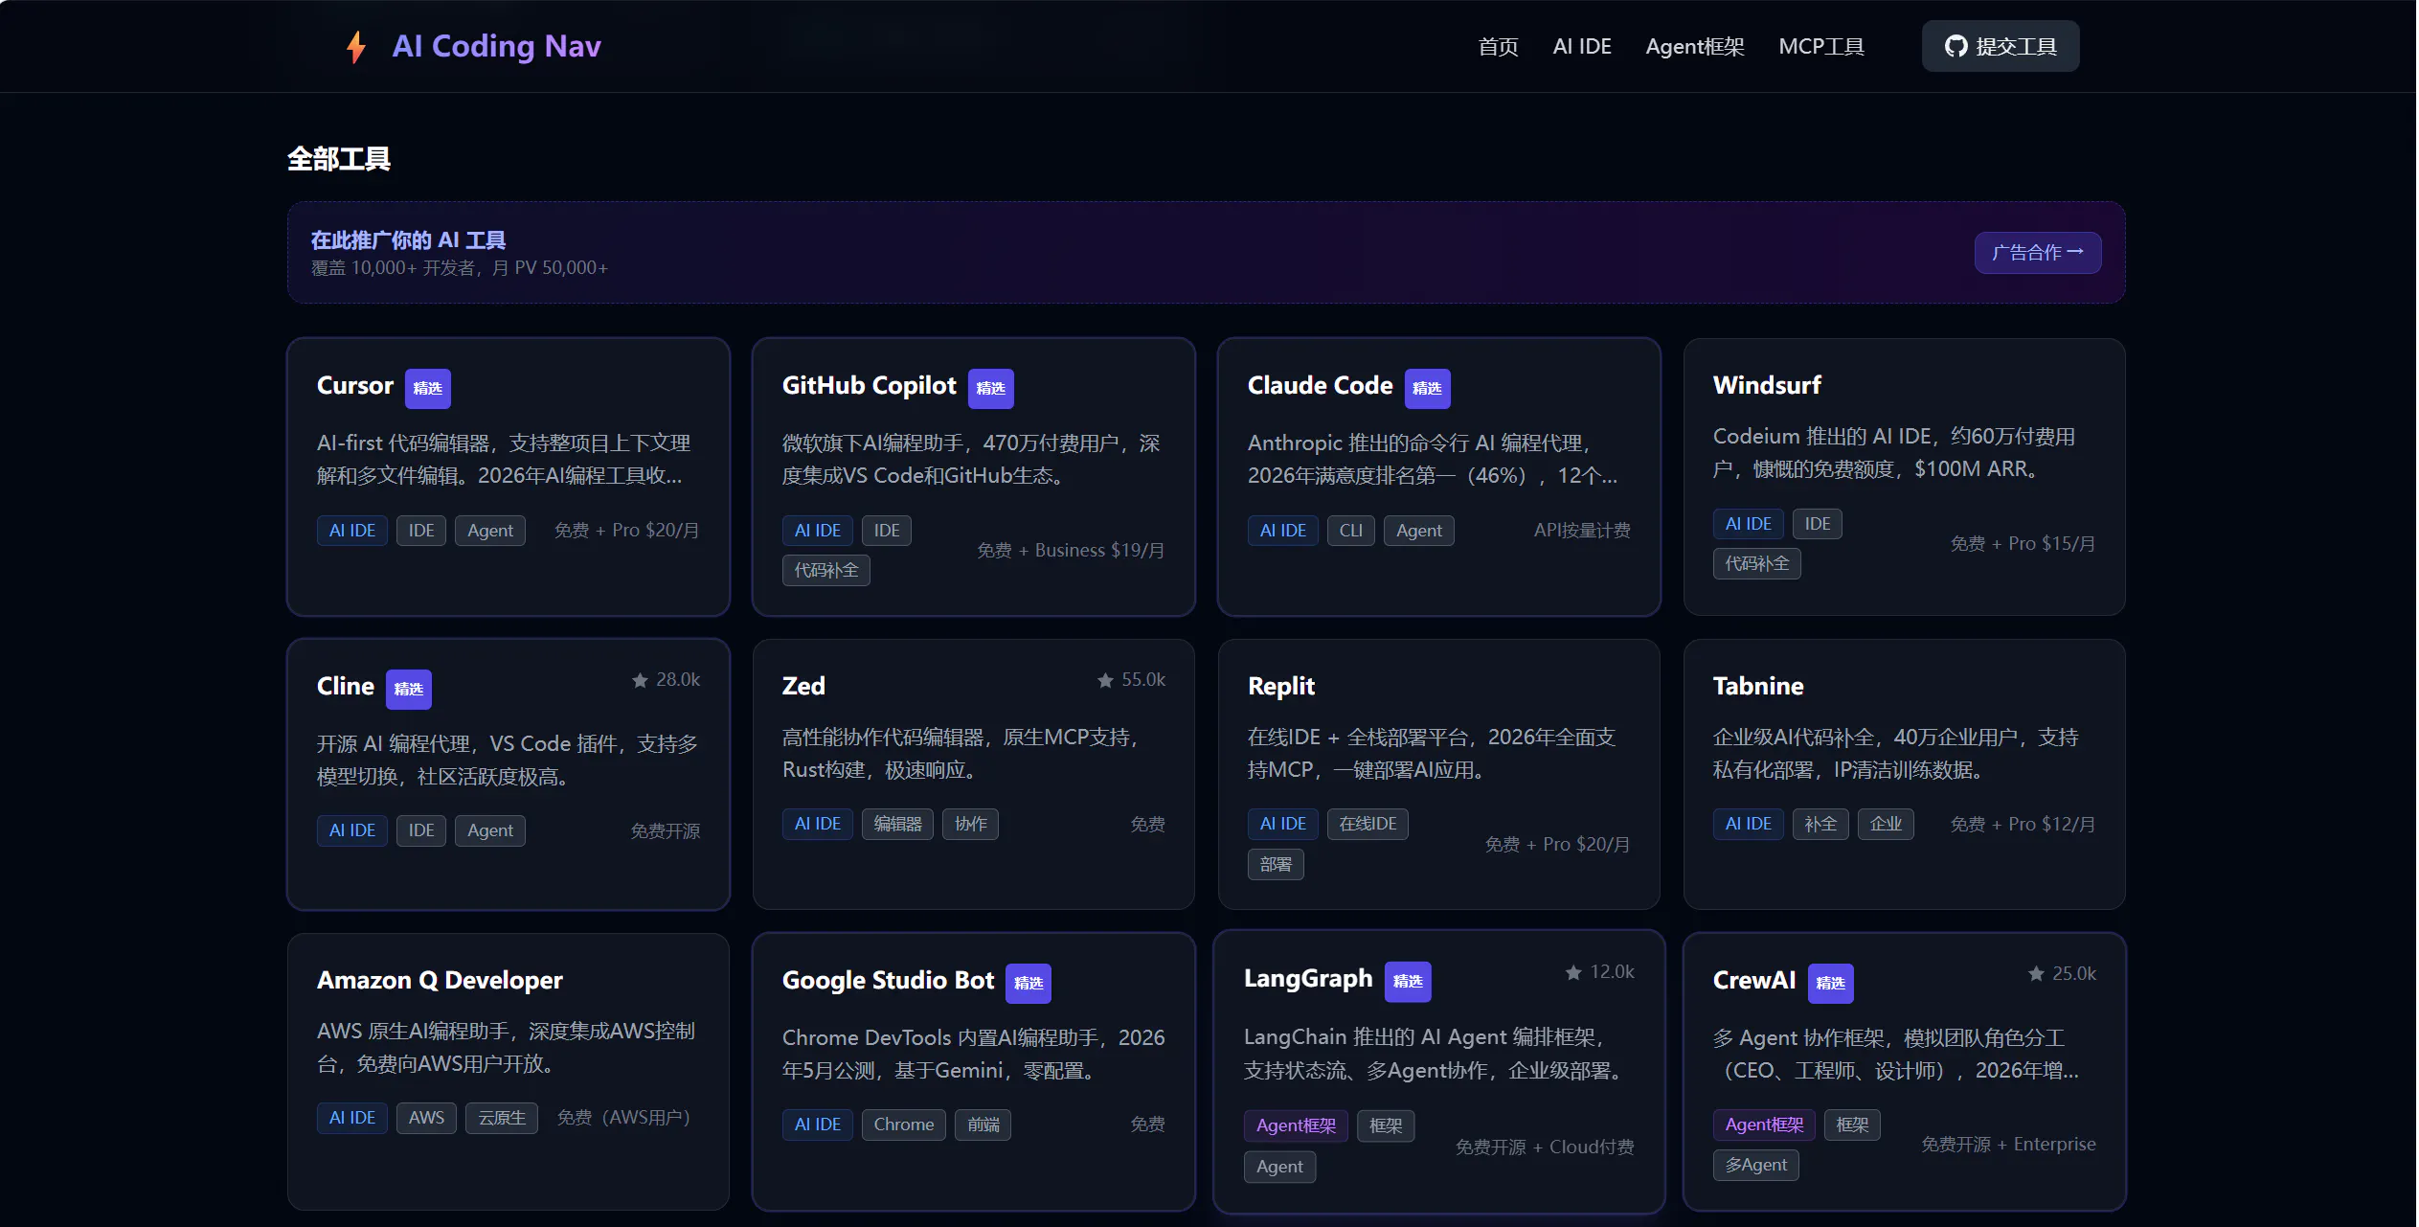Click the 免费 + Pro $12/月 price on Tabnine

click(2023, 825)
